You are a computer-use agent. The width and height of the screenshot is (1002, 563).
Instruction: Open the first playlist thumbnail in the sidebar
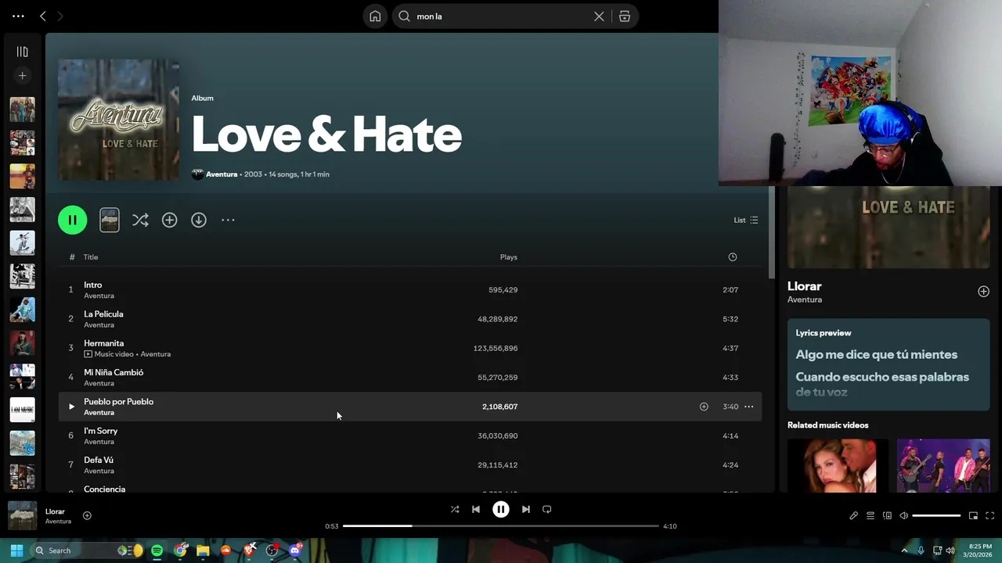[22, 109]
